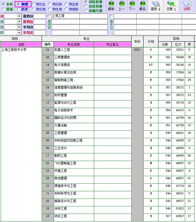Select 物生地 combination radio

(50, 9)
